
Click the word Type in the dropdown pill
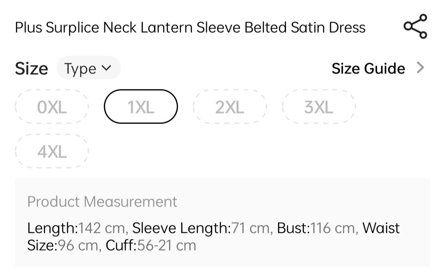pos(80,69)
